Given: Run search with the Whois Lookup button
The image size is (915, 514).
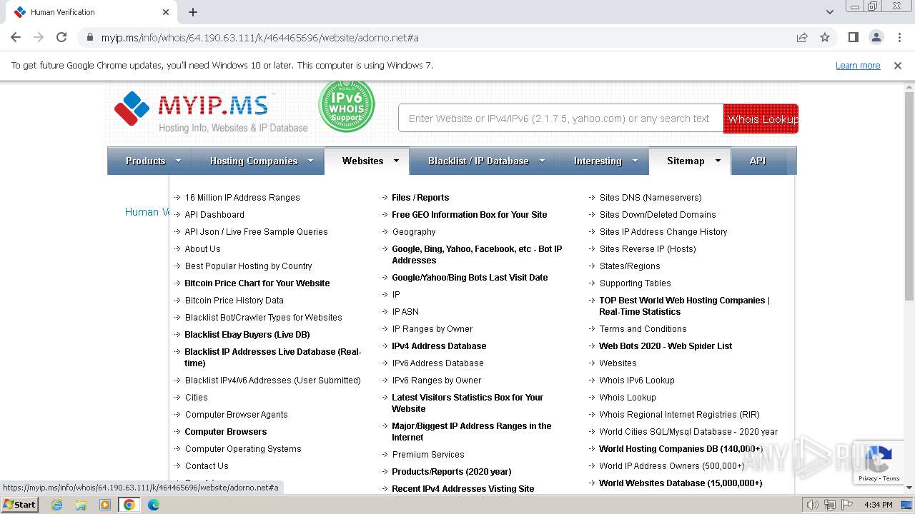Looking at the screenshot, I should click(761, 119).
